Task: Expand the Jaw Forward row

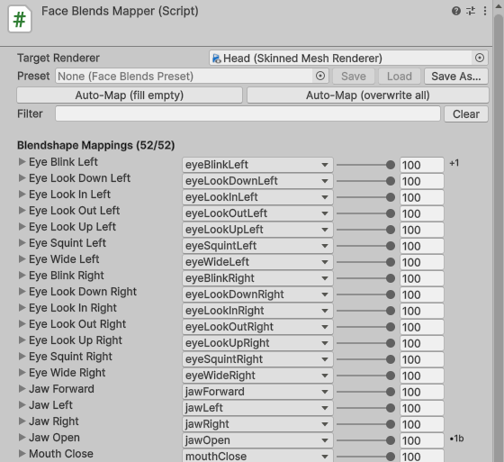Action: pos(22,389)
